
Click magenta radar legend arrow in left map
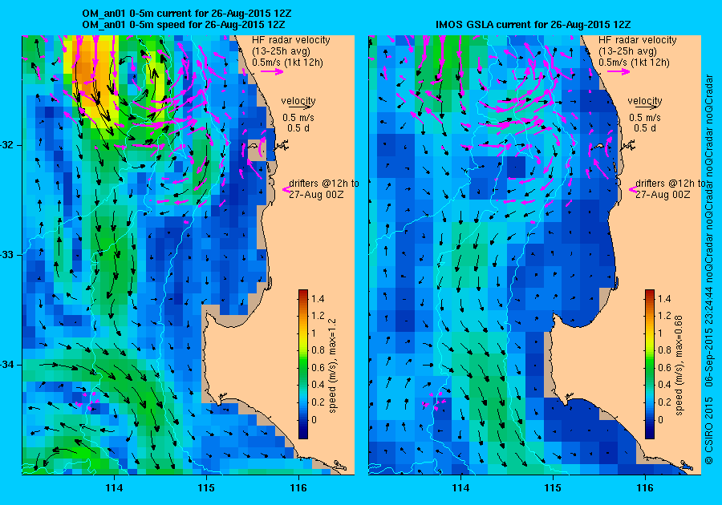(272, 71)
